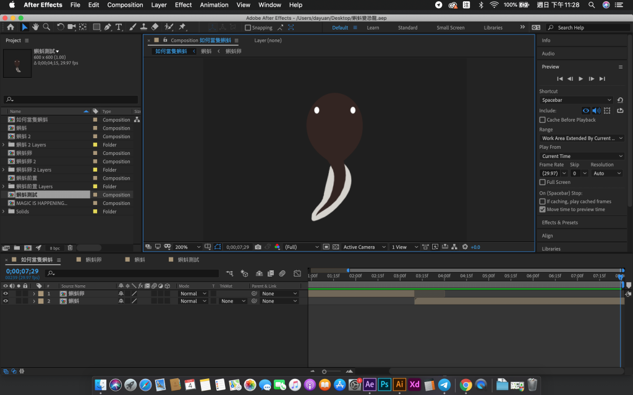Click the Home icon in toolbar
This screenshot has height=395, width=633.
[x=11, y=27]
